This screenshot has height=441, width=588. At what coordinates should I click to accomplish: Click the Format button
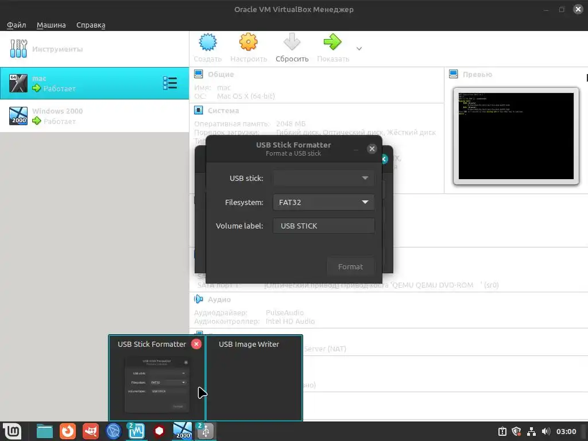pos(350,266)
